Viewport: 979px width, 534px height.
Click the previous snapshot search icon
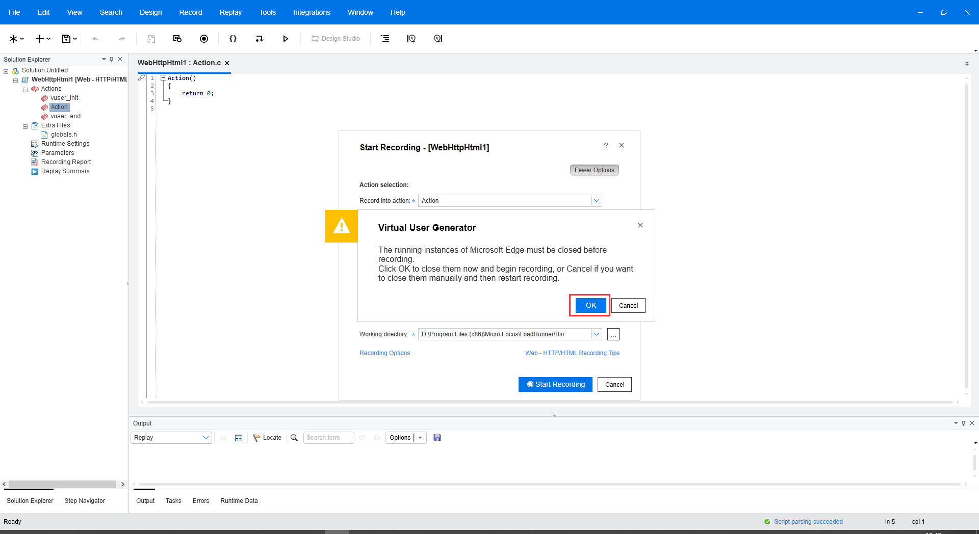click(x=411, y=39)
